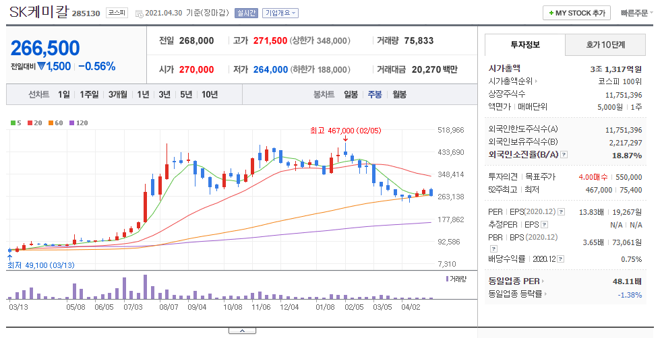Click the purple 120-day moving average legend marker
Viewport: 662px width, 338px height.
pos(71,123)
